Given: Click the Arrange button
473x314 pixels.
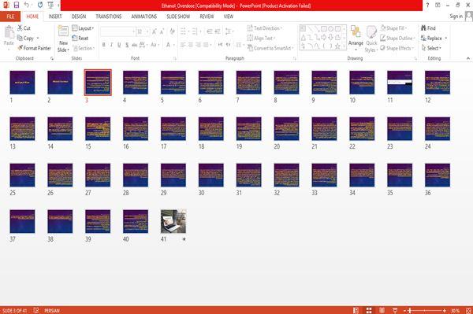Looking at the screenshot, I should click(356, 37).
